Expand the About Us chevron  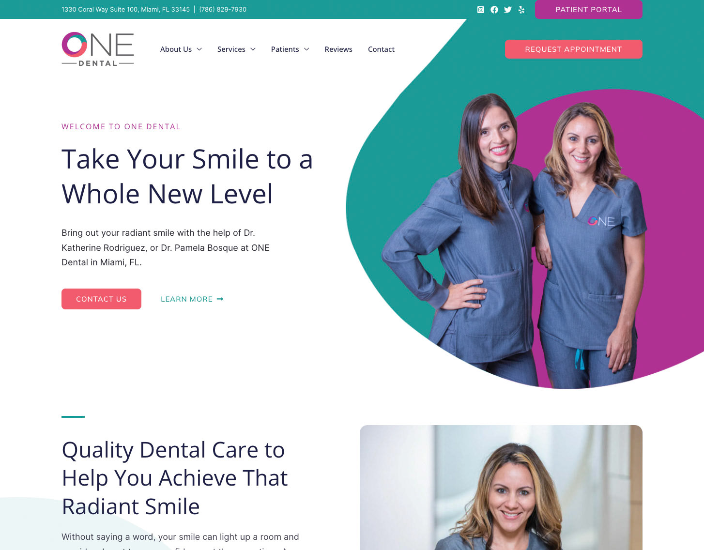(x=199, y=49)
